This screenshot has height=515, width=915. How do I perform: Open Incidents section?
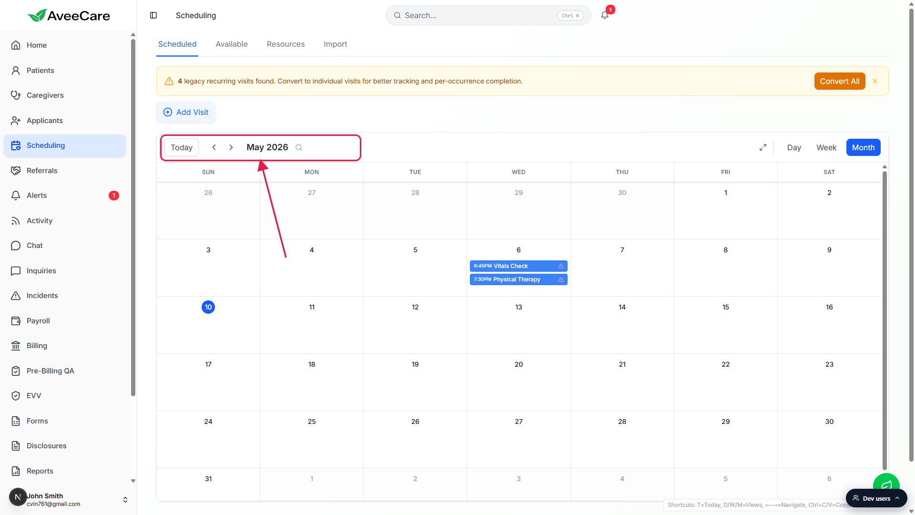coord(65,296)
